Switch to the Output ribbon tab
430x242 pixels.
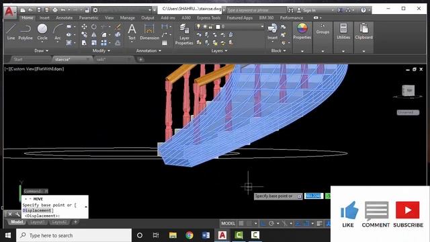pyautogui.click(x=148, y=18)
